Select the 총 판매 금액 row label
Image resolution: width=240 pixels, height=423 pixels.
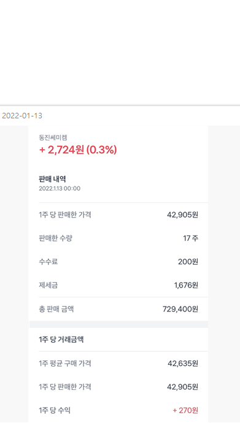click(x=56, y=309)
